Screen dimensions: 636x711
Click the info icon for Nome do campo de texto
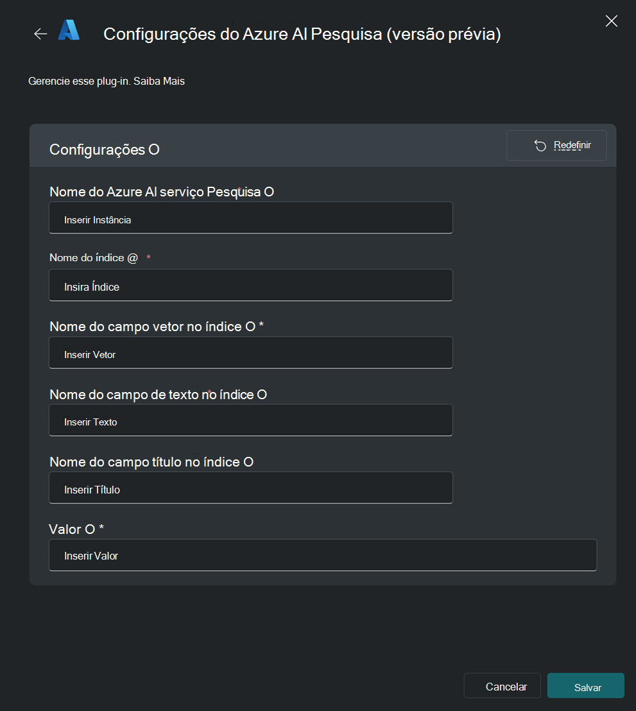pyautogui.click(x=262, y=395)
